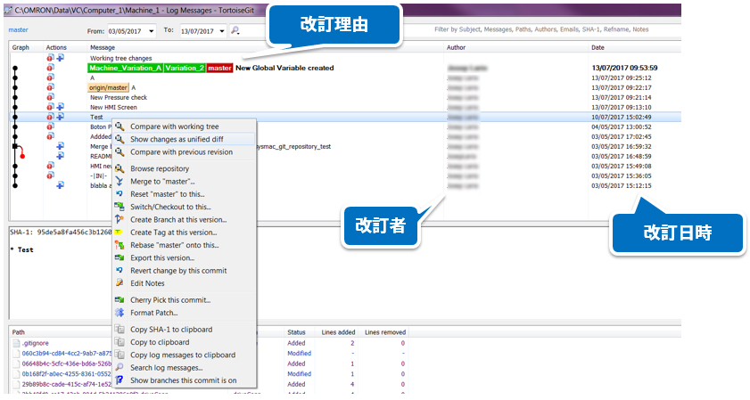Sort by the Date column header

pos(598,47)
